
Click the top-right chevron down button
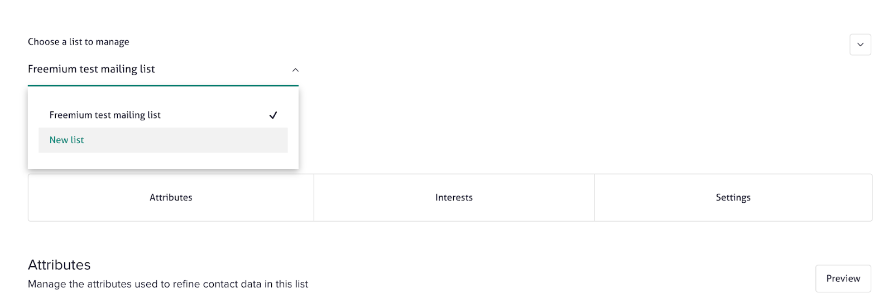860,45
